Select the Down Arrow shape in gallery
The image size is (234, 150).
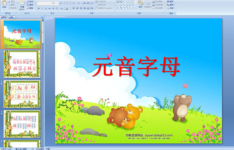click(x=133, y=5)
